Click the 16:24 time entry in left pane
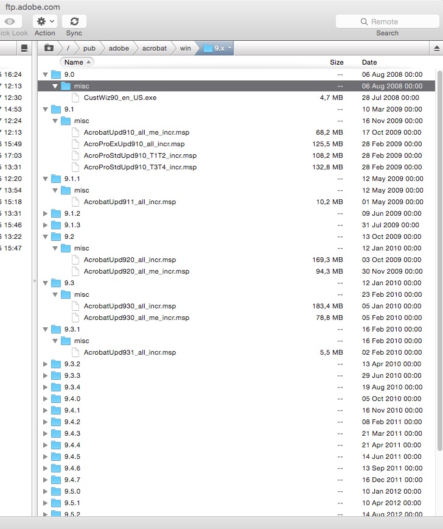This screenshot has width=443, height=529. pos(13,74)
